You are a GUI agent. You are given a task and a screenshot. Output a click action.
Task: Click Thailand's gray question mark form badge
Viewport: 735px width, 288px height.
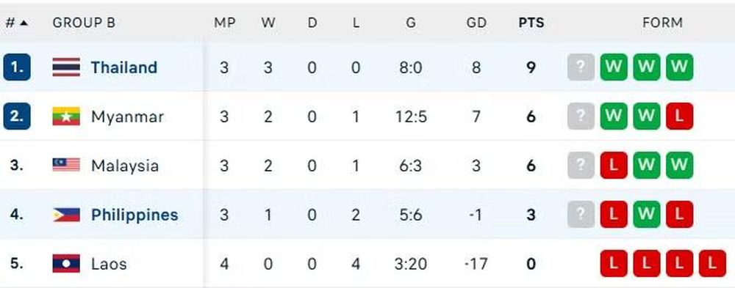[x=581, y=67]
